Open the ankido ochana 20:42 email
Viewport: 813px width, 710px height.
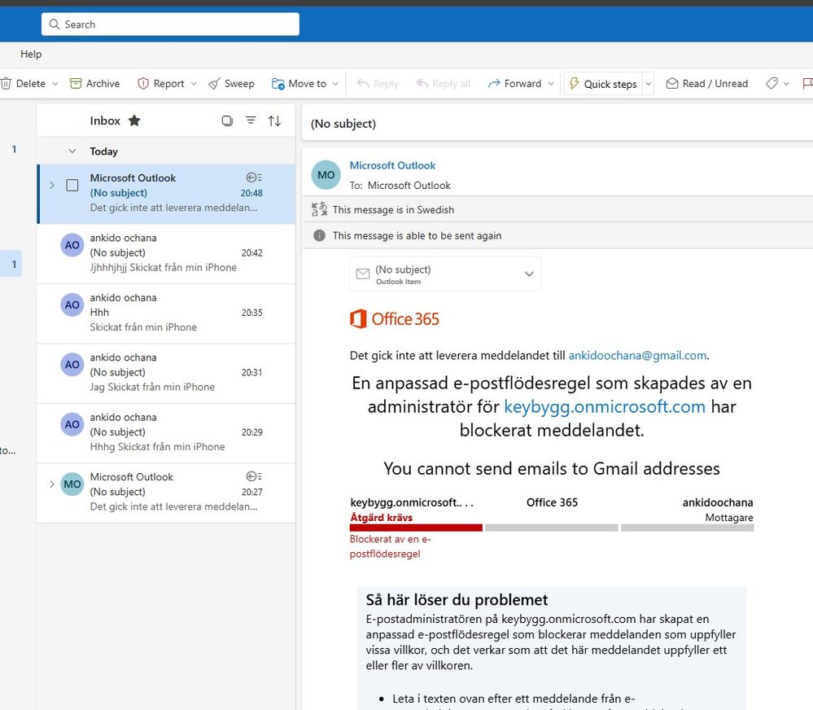tap(166, 253)
